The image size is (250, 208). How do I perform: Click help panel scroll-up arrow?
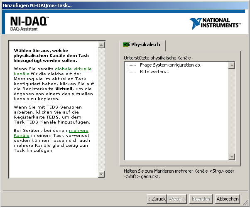point(101,45)
